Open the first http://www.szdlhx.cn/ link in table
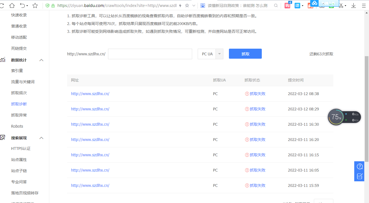The height and width of the screenshot is (203, 369). click(x=90, y=94)
